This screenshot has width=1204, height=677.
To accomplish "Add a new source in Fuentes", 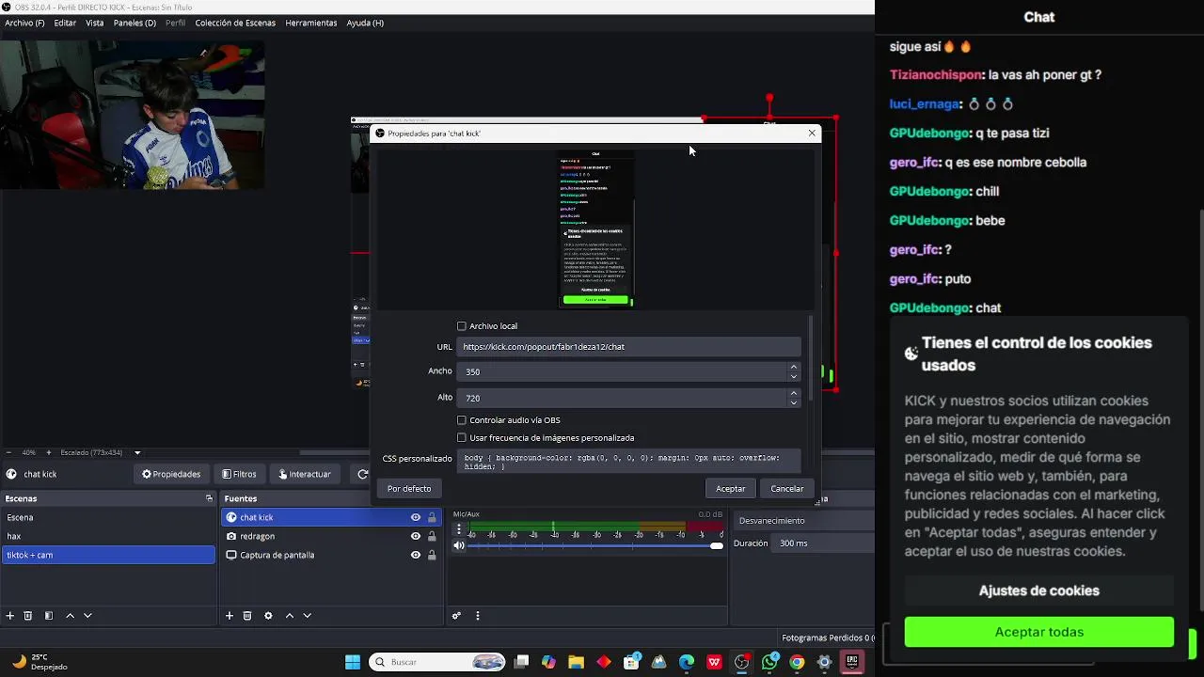I will point(230,616).
